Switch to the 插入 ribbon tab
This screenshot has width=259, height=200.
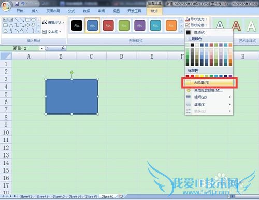tap(35, 11)
